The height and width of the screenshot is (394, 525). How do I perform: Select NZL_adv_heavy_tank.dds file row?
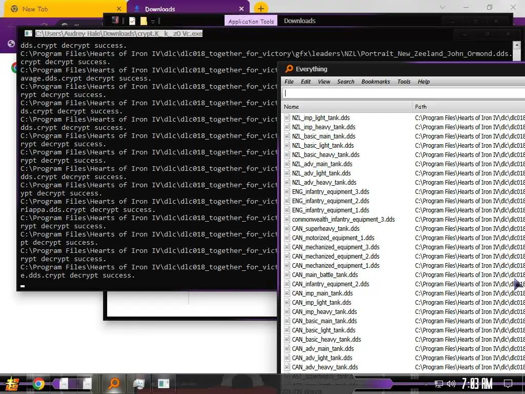403,182
